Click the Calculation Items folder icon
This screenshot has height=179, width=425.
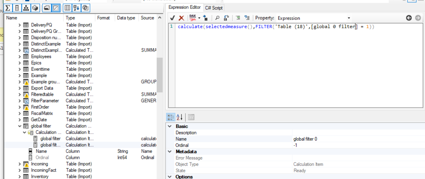tap(31, 132)
